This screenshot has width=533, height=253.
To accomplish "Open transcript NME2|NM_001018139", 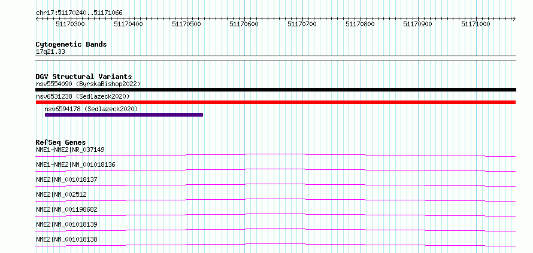I will pos(66,224).
